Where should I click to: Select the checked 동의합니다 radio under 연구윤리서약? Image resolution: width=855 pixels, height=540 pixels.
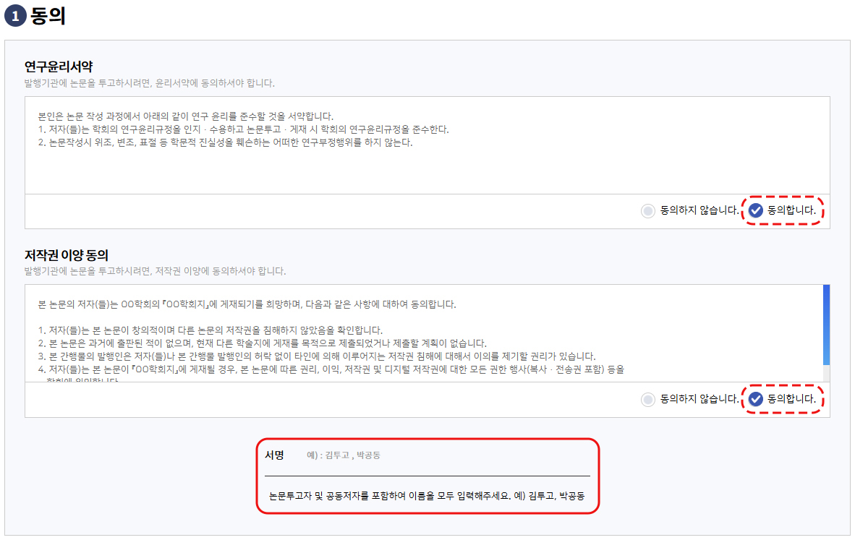(x=755, y=210)
